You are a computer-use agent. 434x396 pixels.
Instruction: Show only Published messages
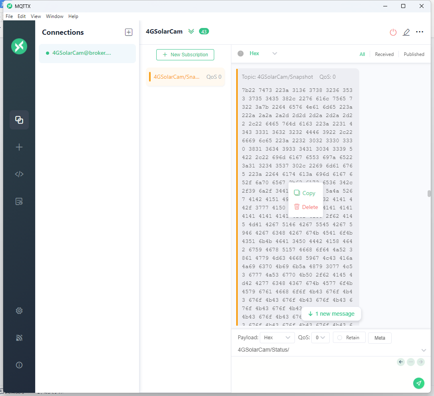[x=414, y=54]
